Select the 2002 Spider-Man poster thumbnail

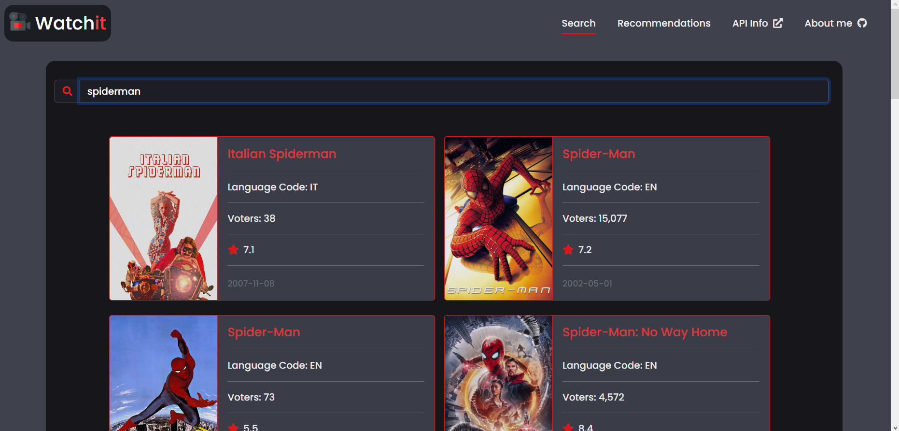pos(499,218)
